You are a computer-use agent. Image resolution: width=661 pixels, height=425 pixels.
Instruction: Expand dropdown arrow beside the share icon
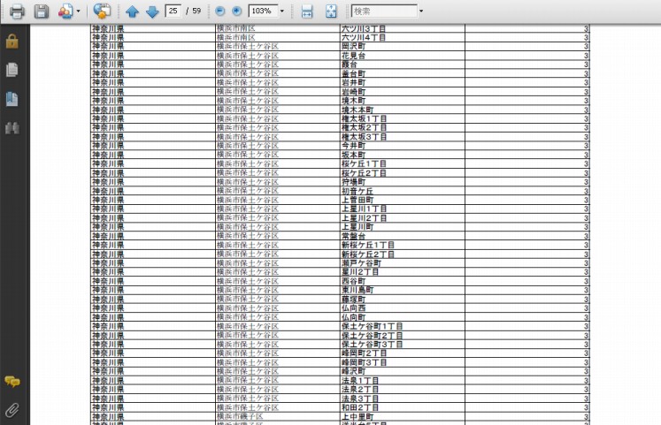pos(79,11)
